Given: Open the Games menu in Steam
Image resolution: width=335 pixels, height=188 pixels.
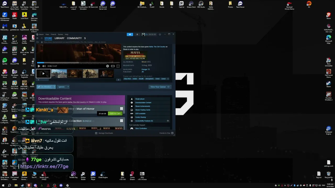Looking at the screenshot, I should [x=60, y=34].
